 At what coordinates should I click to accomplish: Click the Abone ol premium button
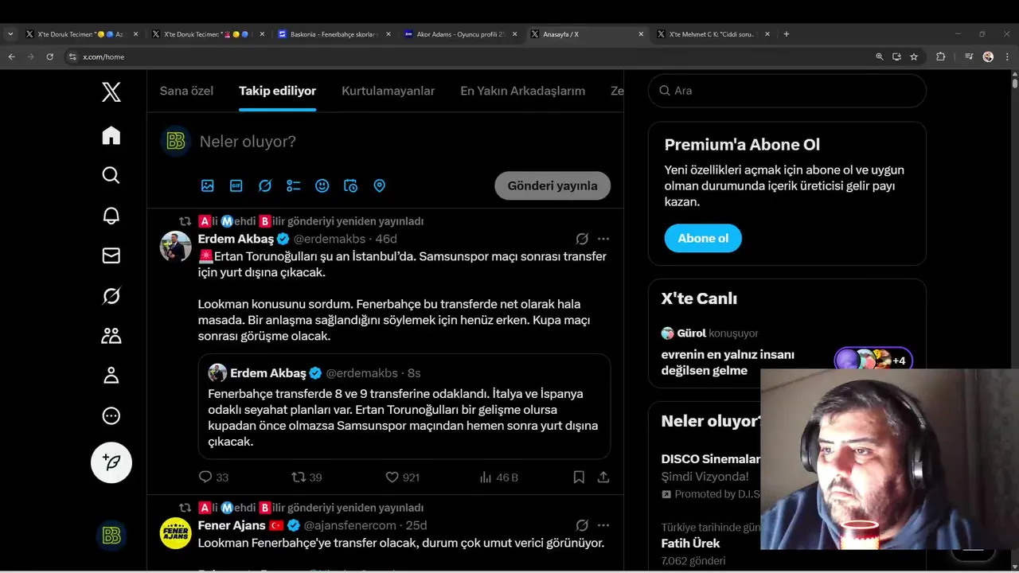[x=703, y=238]
